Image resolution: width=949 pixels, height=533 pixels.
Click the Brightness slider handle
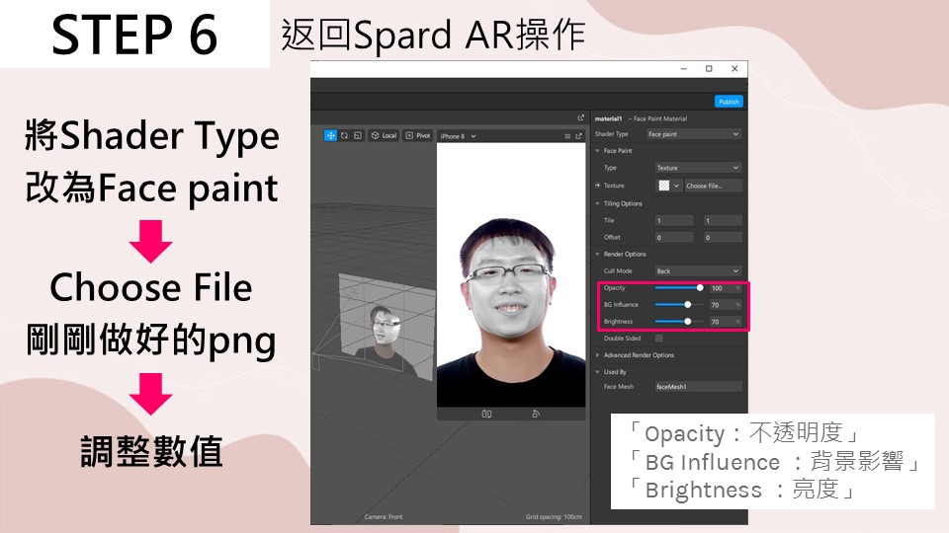(688, 322)
